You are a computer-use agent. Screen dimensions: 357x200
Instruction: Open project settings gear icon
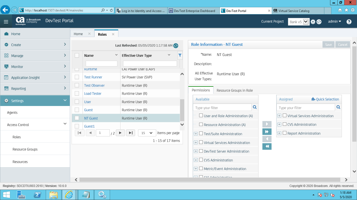click(313, 22)
